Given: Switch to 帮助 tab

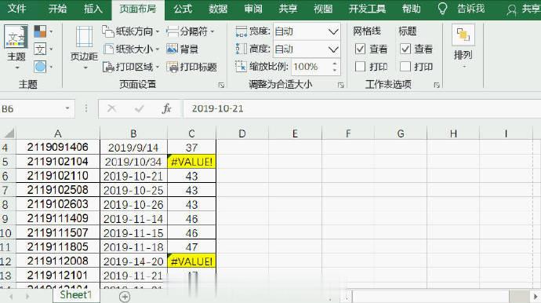Looking at the screenshot, I should pyautogui.click(x=411, y=9).
